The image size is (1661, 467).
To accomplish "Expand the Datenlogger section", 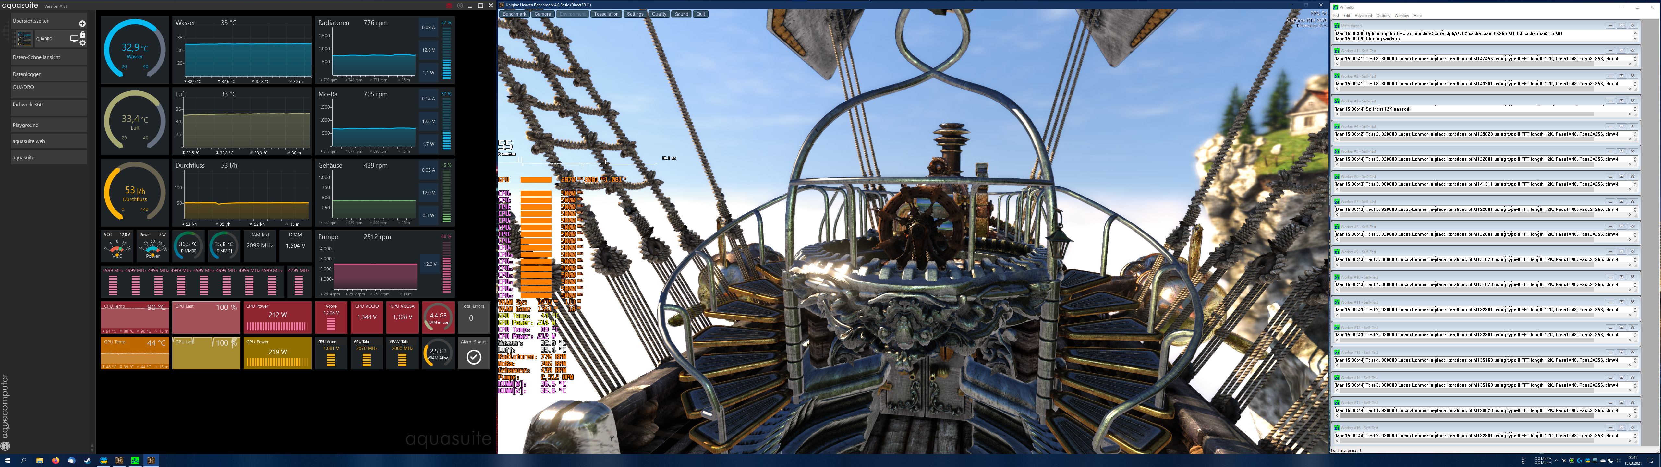I will [48, 74].
